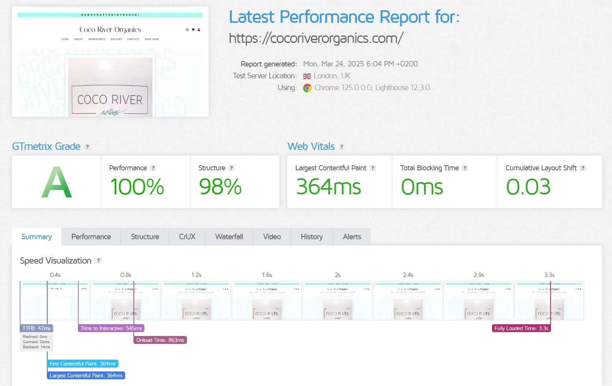Image resolution: width=612 pixels, height=386 pixels.
Task: Select the 1.2s filmstrip frame
Action: coord(196,301)
